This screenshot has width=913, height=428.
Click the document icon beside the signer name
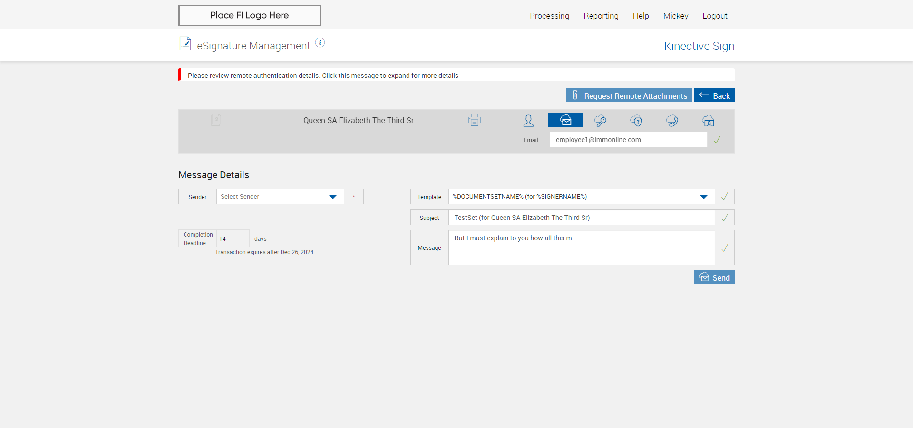pyautogui.click(x=216, y=119)
